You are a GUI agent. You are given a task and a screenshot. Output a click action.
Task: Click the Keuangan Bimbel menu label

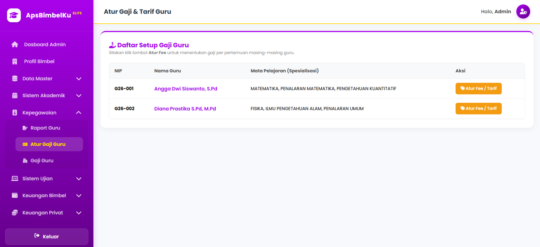[x=44, y=196]
